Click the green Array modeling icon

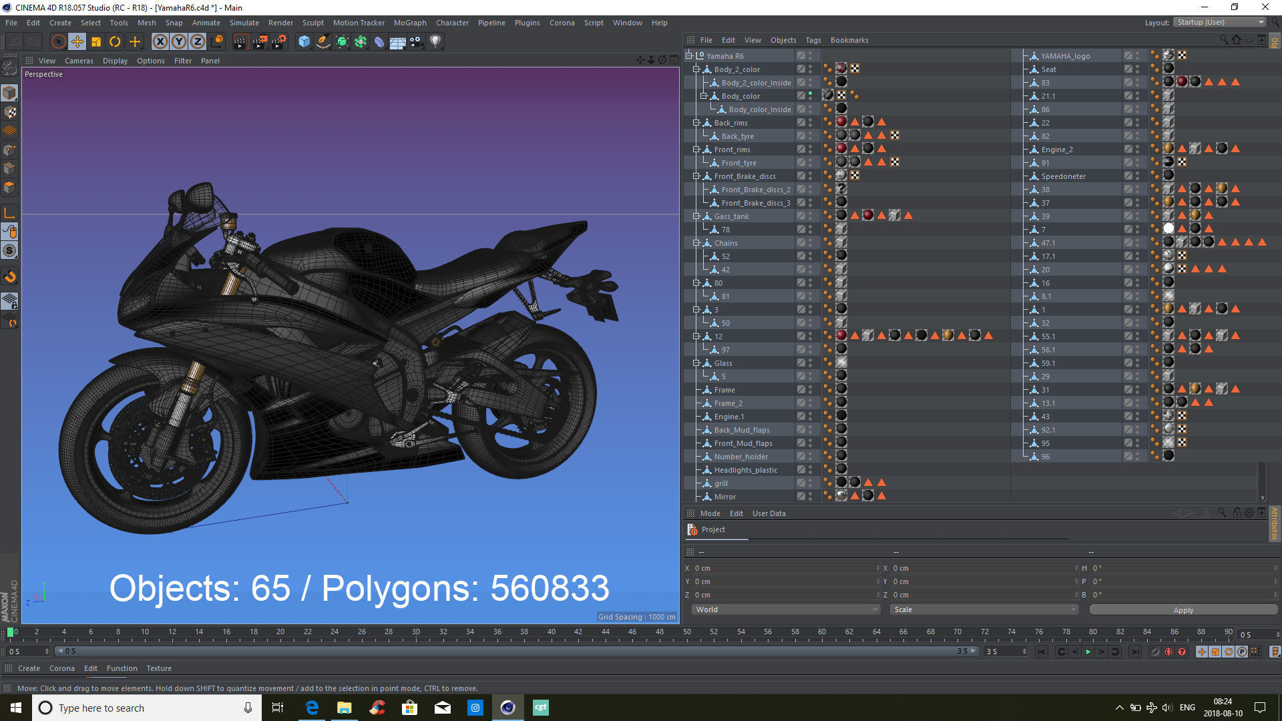(361, 41)
